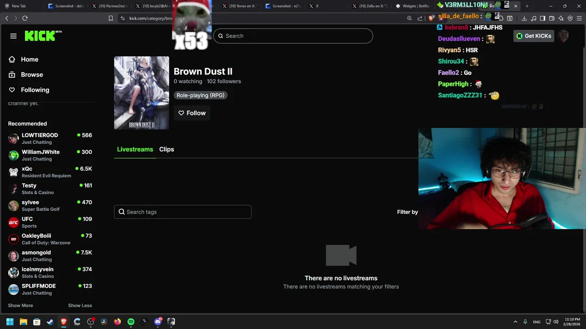Click ENG language indicator
The image size is (586, 329).
[537, 322]
